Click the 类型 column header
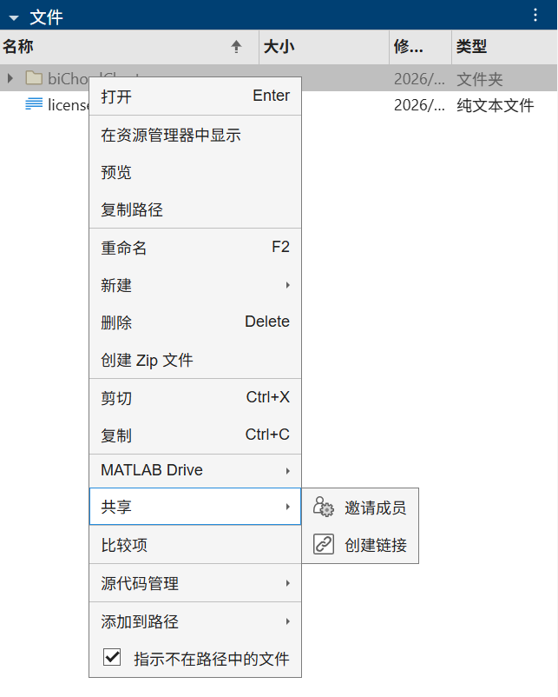Viewport: 558px width, 697px height. (504, 47)
